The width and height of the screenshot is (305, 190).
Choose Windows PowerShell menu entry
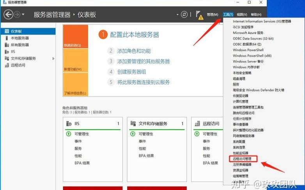coord(248,50)
